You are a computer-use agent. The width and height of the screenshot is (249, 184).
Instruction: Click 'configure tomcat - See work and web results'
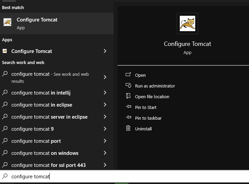50,77
